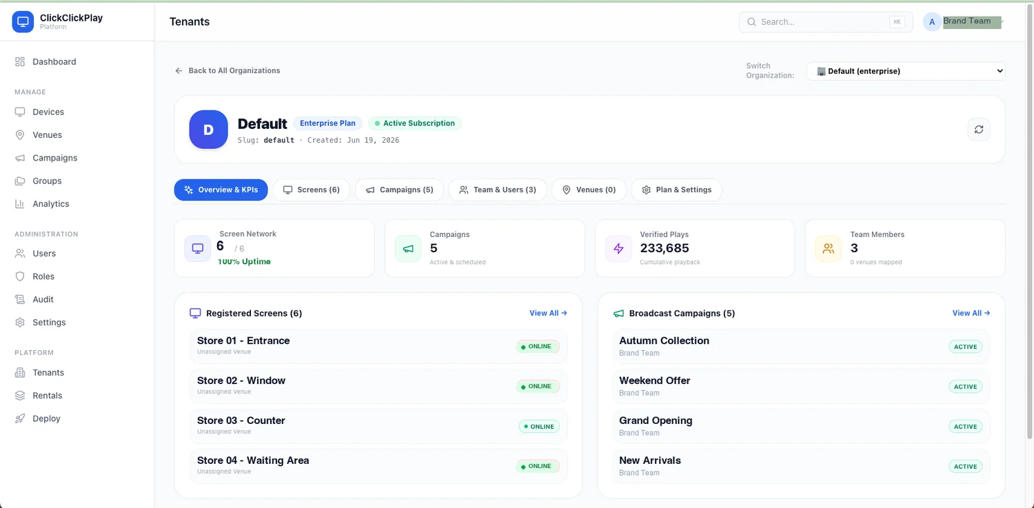Click the refresh icon button
The width and height of the screenshot is (1034, 508).
(x=979, y=130)
